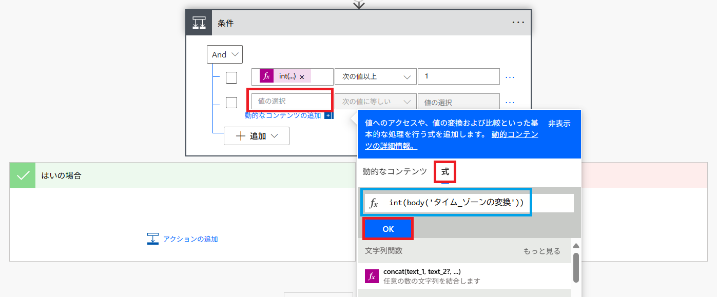Expand the And operator dropdown
Screen dimensions: 717x297
click(224, 54)
